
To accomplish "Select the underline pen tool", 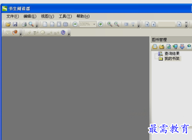I will pos(50,32).
